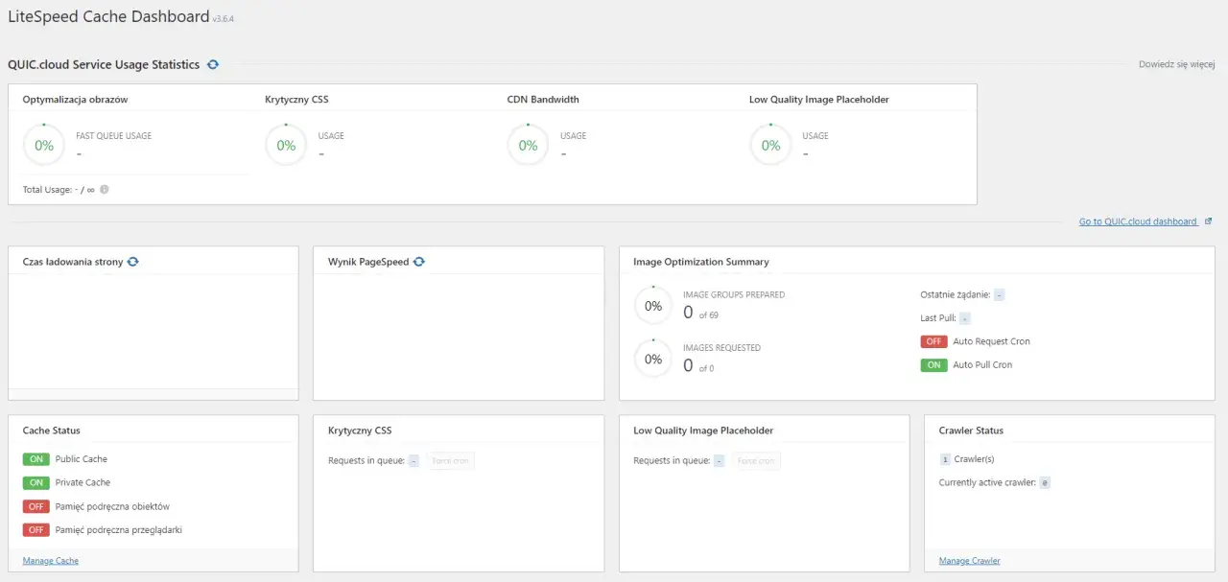
Task: Click the OFF badge for Auto Request Cron
Action: [x=933, y=341]
